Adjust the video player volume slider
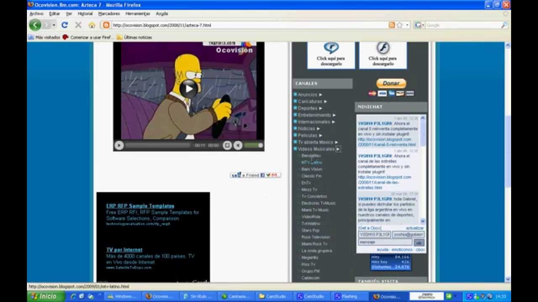Image resolution: width=538 pixels, height=302 pixels. [x=253, y=145]
